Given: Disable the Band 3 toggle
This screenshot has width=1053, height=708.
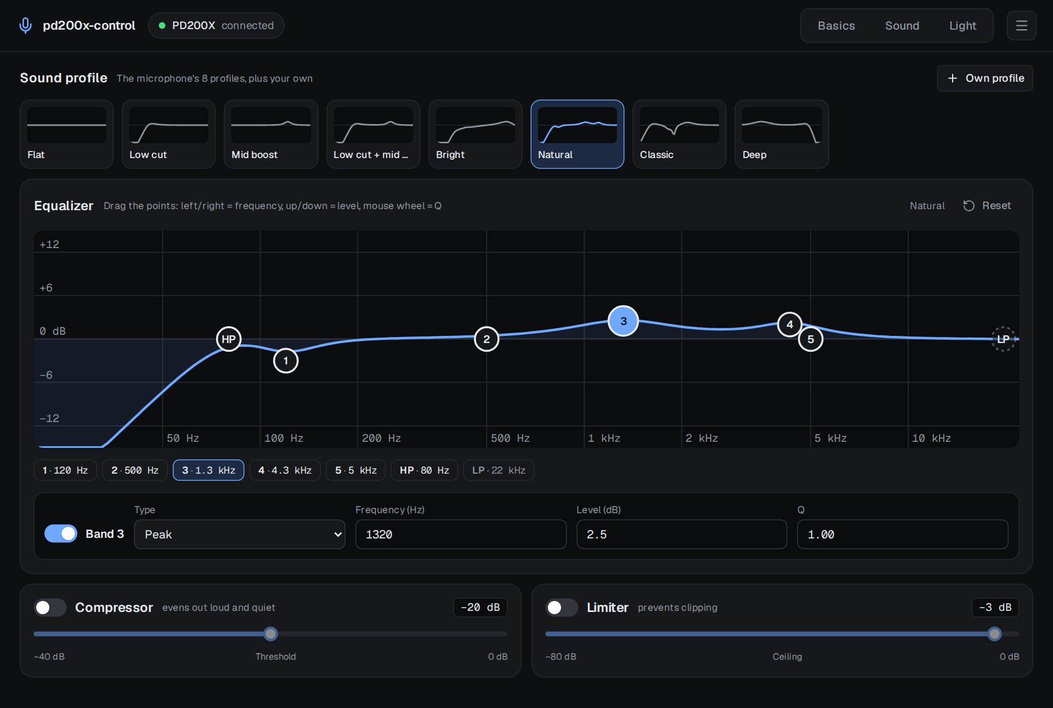Looking at the screenshot, I should [x=61, y=533].
